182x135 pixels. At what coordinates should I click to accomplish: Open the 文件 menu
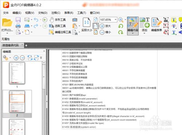point(6,13)
